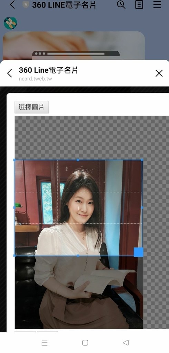Click the bottom-center crop handle
Screen dimensions: 169x353
click(78, 256)
